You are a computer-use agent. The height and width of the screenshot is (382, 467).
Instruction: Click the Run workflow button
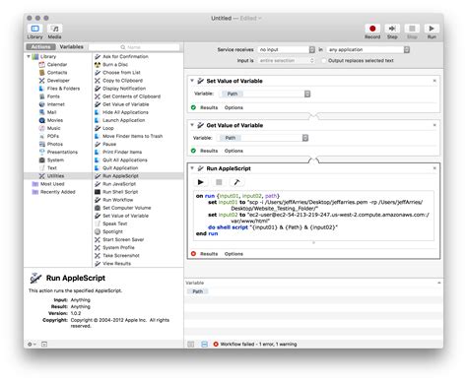point(432,29)
